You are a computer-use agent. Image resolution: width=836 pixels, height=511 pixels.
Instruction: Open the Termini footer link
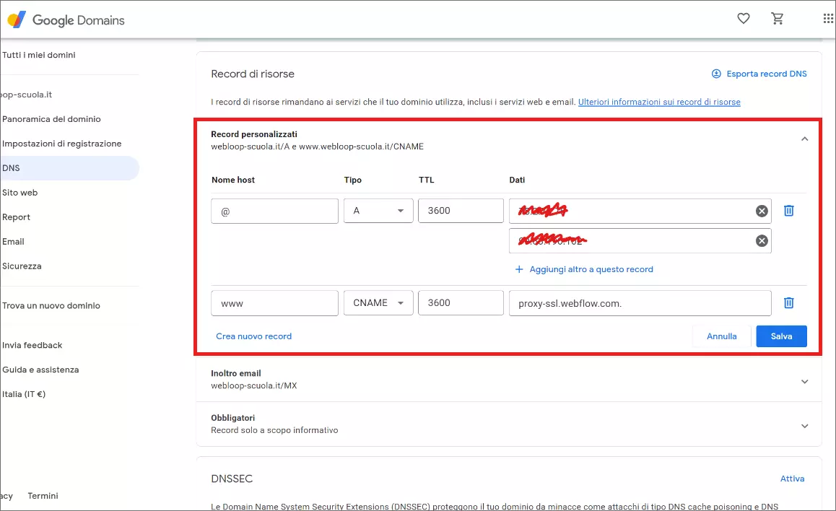(43, 496)
